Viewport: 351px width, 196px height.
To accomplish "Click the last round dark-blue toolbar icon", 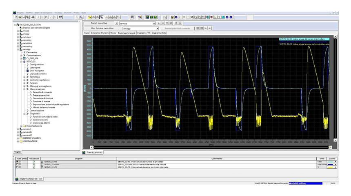I will coord(231,17).
